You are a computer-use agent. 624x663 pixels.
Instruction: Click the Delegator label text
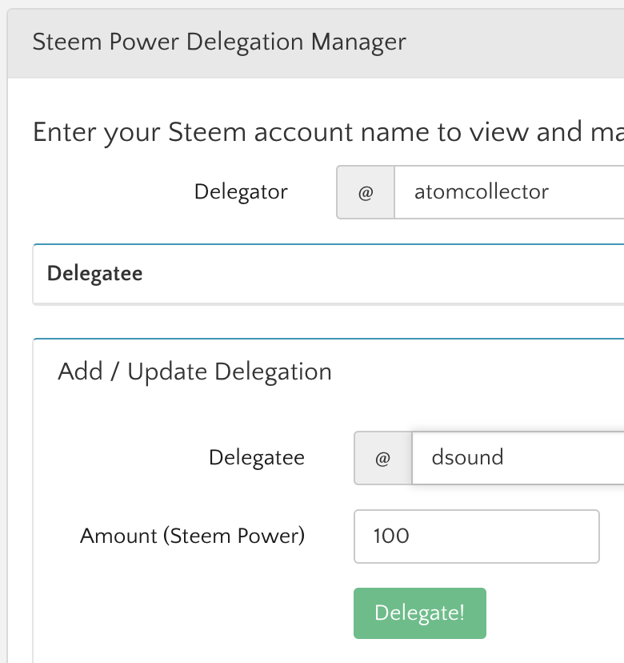click(x=241, y=192)
